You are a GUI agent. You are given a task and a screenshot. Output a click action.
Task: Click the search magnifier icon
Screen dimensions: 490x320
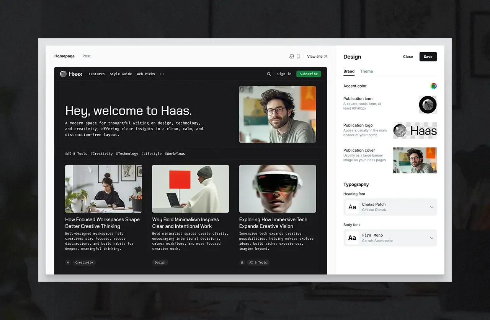pyautogui.click(x=269, y=74)
